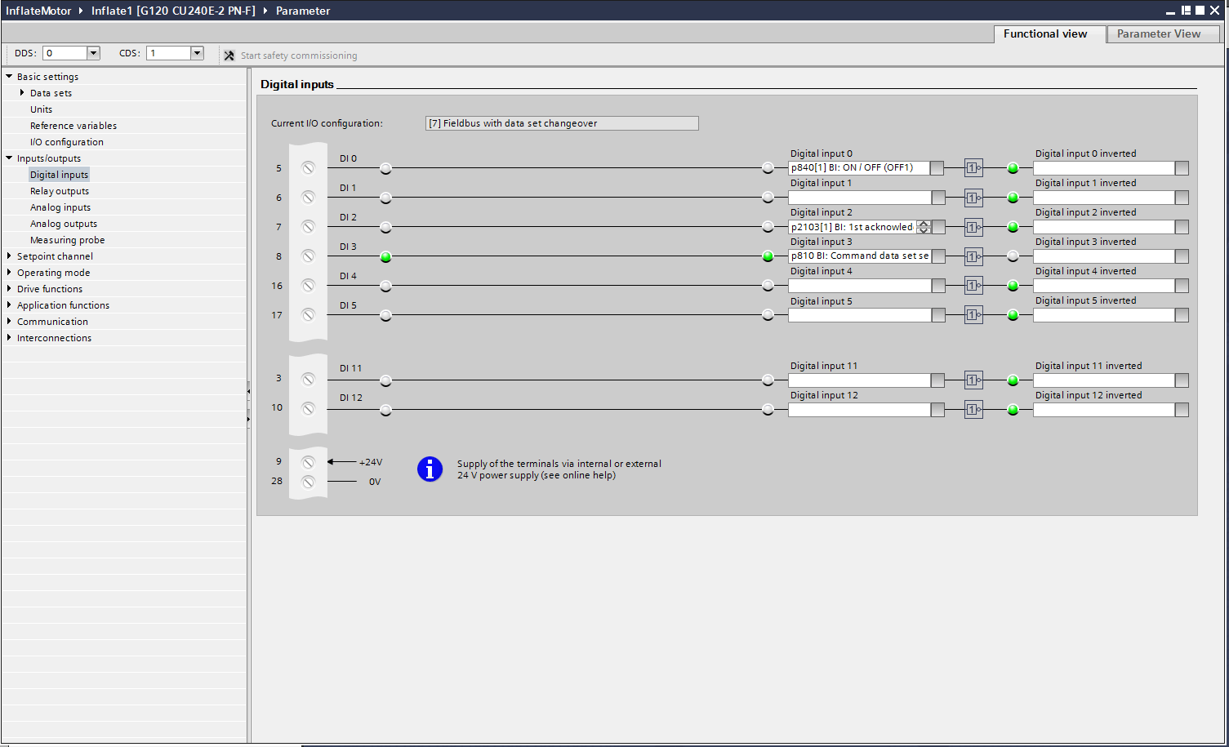Click the terminal 16 screw icon
1229x747 pixels.
pyautogui.click(x=308, y=286)
